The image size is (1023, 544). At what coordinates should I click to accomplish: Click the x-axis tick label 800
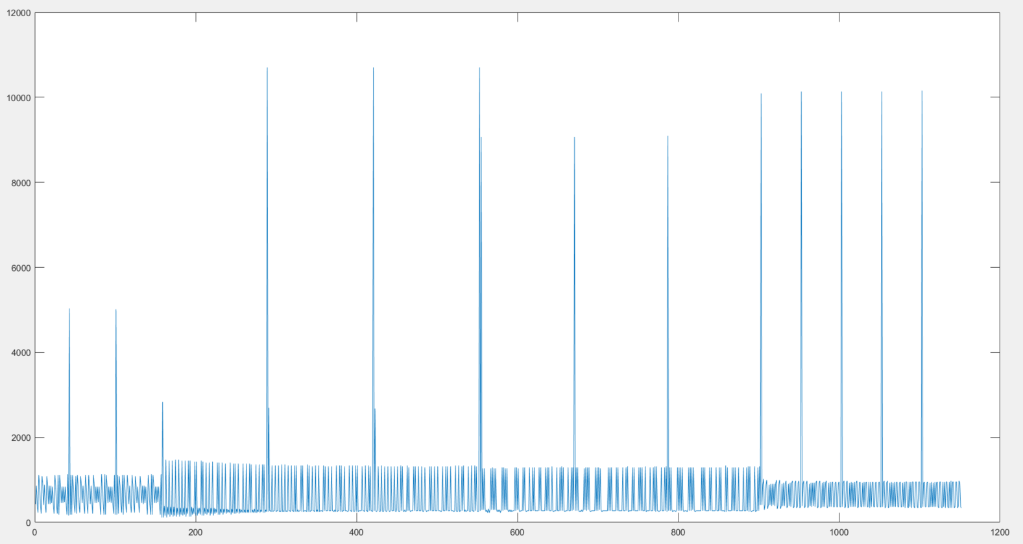(x=678, y=532)
